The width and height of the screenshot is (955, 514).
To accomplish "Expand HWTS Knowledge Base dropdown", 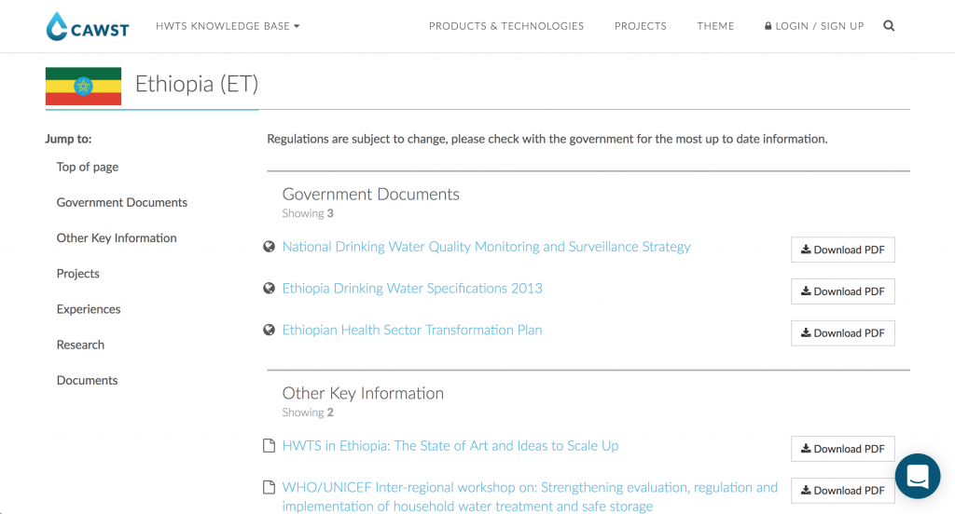I will [x=228, y=25].
